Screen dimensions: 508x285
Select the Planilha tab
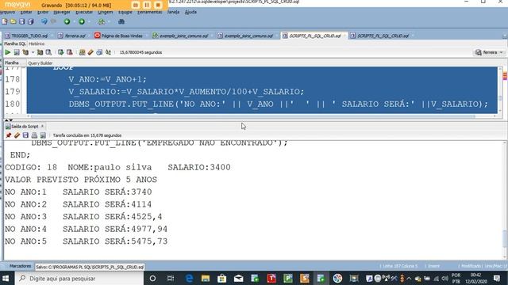12,63
